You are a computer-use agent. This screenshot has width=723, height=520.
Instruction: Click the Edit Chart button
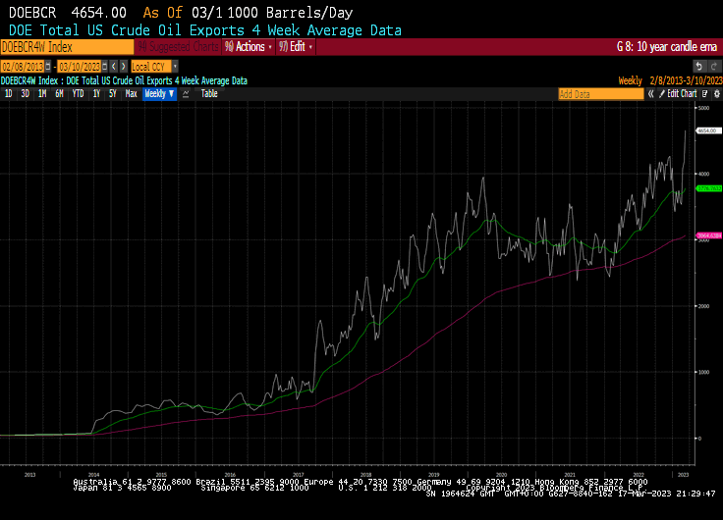click(682, 94)
